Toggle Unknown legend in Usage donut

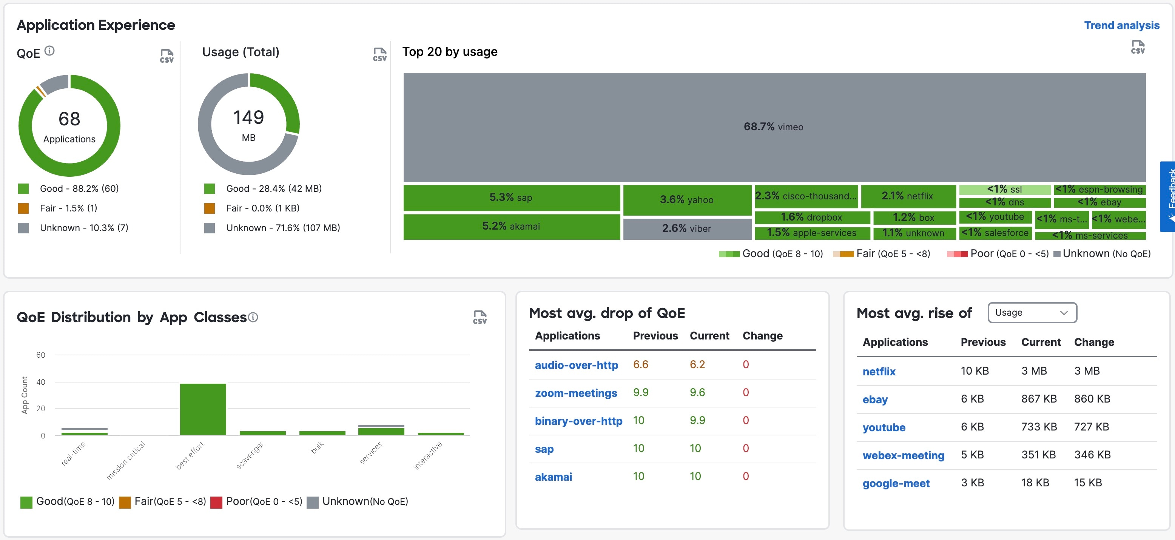[x=282, y=228]
